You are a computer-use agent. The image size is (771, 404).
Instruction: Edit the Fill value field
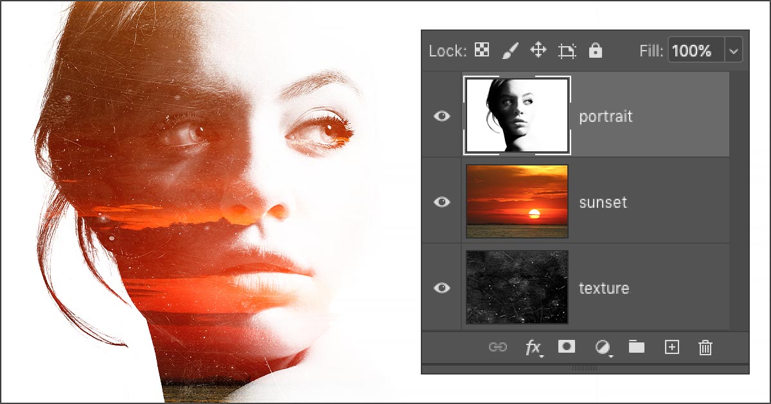click(x=694, y=51)
